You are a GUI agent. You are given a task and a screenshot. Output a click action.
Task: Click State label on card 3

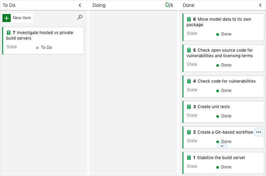[x=192, y=115]
